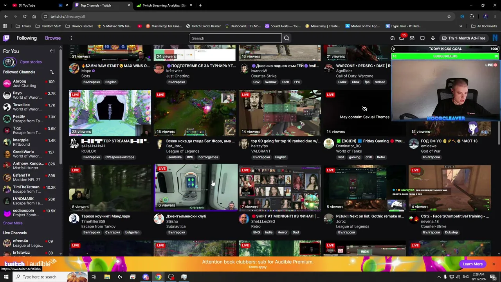
Task: Click Open stories link
Action: [x=31, y=62]
